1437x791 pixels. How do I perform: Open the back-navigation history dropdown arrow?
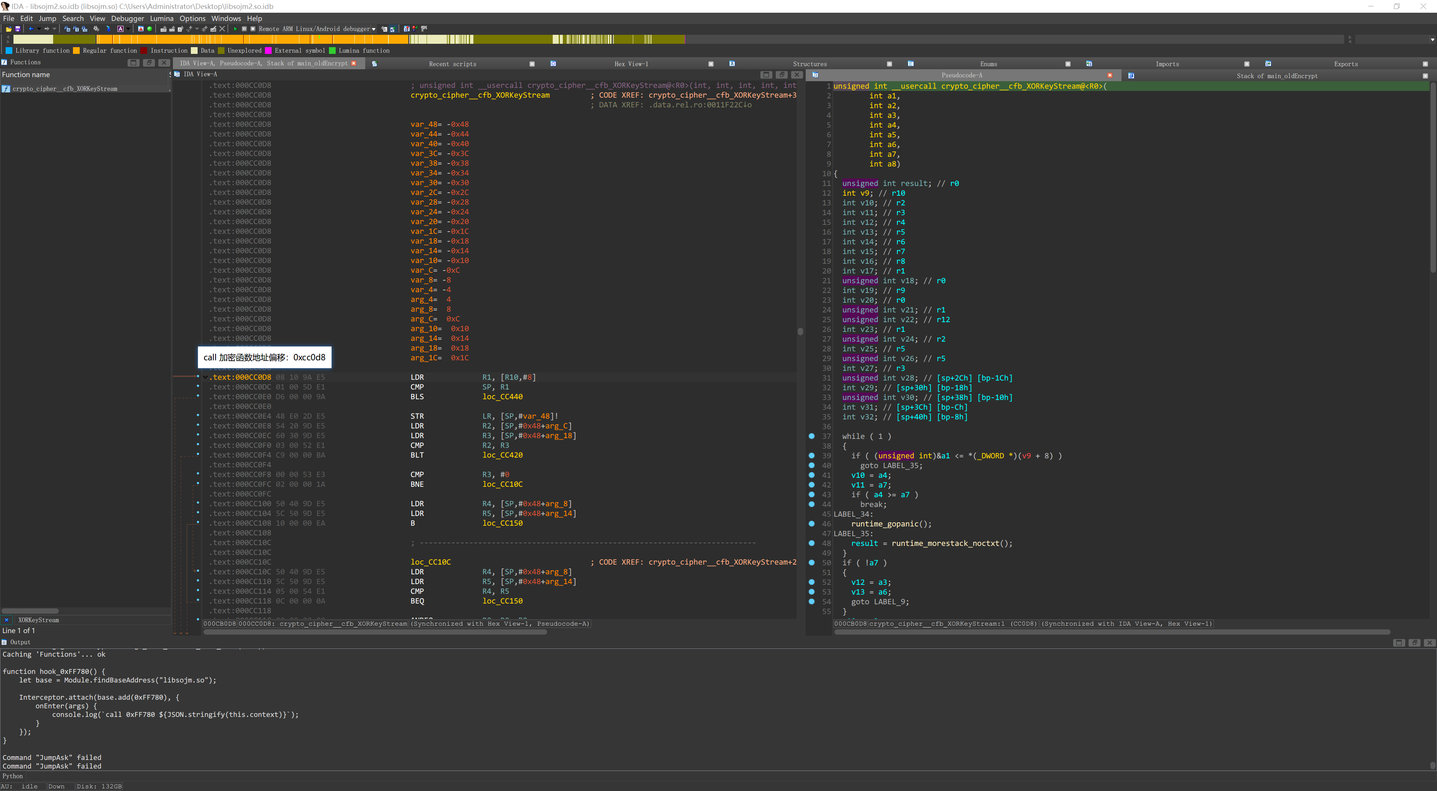point(39,29)
